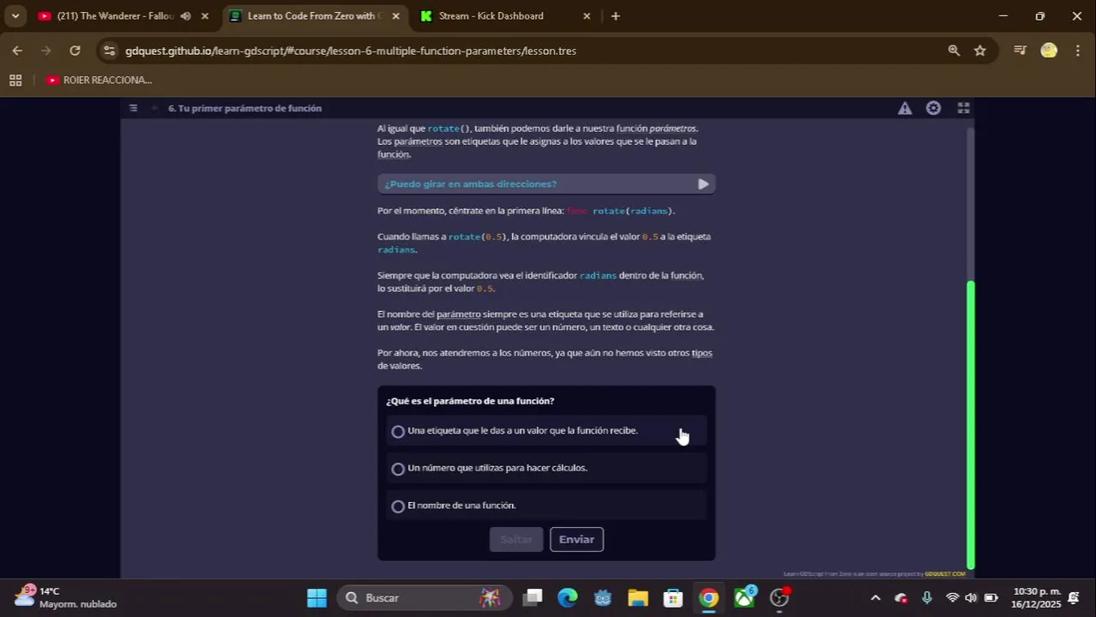Bookmark this page with star icon

coord(980,51)
